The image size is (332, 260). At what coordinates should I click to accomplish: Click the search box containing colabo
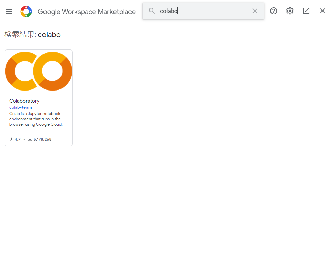click(203, 11)
